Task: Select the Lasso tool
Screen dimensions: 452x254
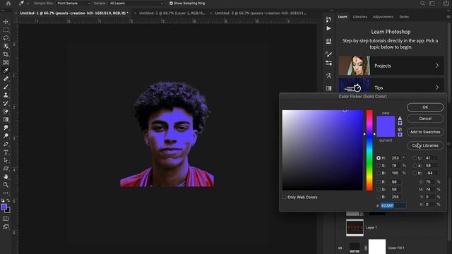Action: point(6,38)
